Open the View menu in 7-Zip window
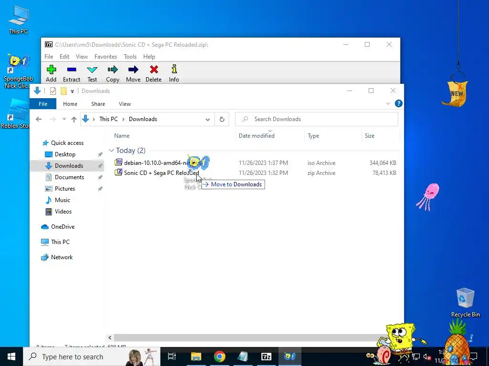The width and height of the screenshot is (489, 366). coord(82,57)
